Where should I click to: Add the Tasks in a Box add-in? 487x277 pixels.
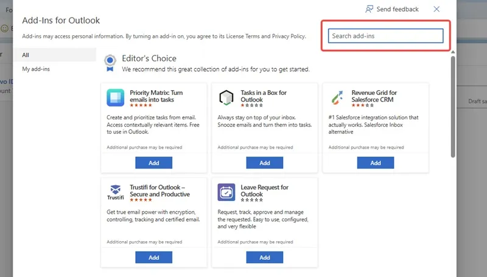pos(265,163)
